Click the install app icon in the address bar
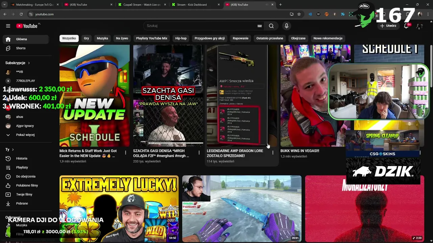The image size is (433, 243). 292,14
